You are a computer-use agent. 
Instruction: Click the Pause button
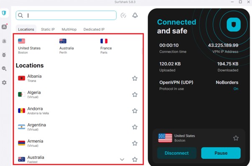(x=221, y=153)
